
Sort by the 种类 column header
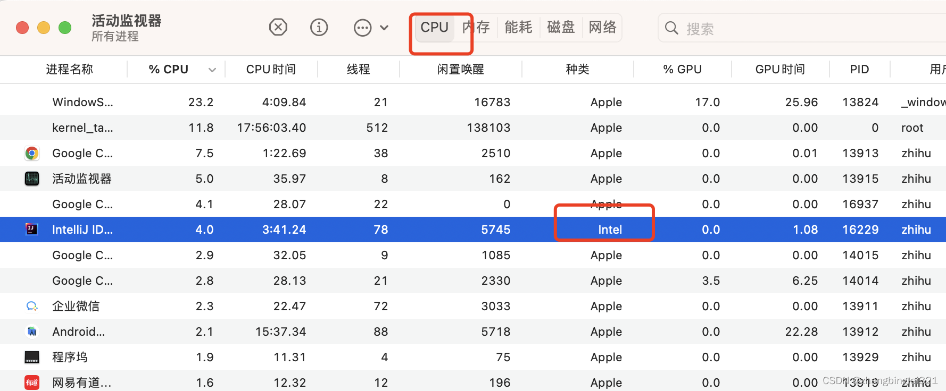pos(578,70)
